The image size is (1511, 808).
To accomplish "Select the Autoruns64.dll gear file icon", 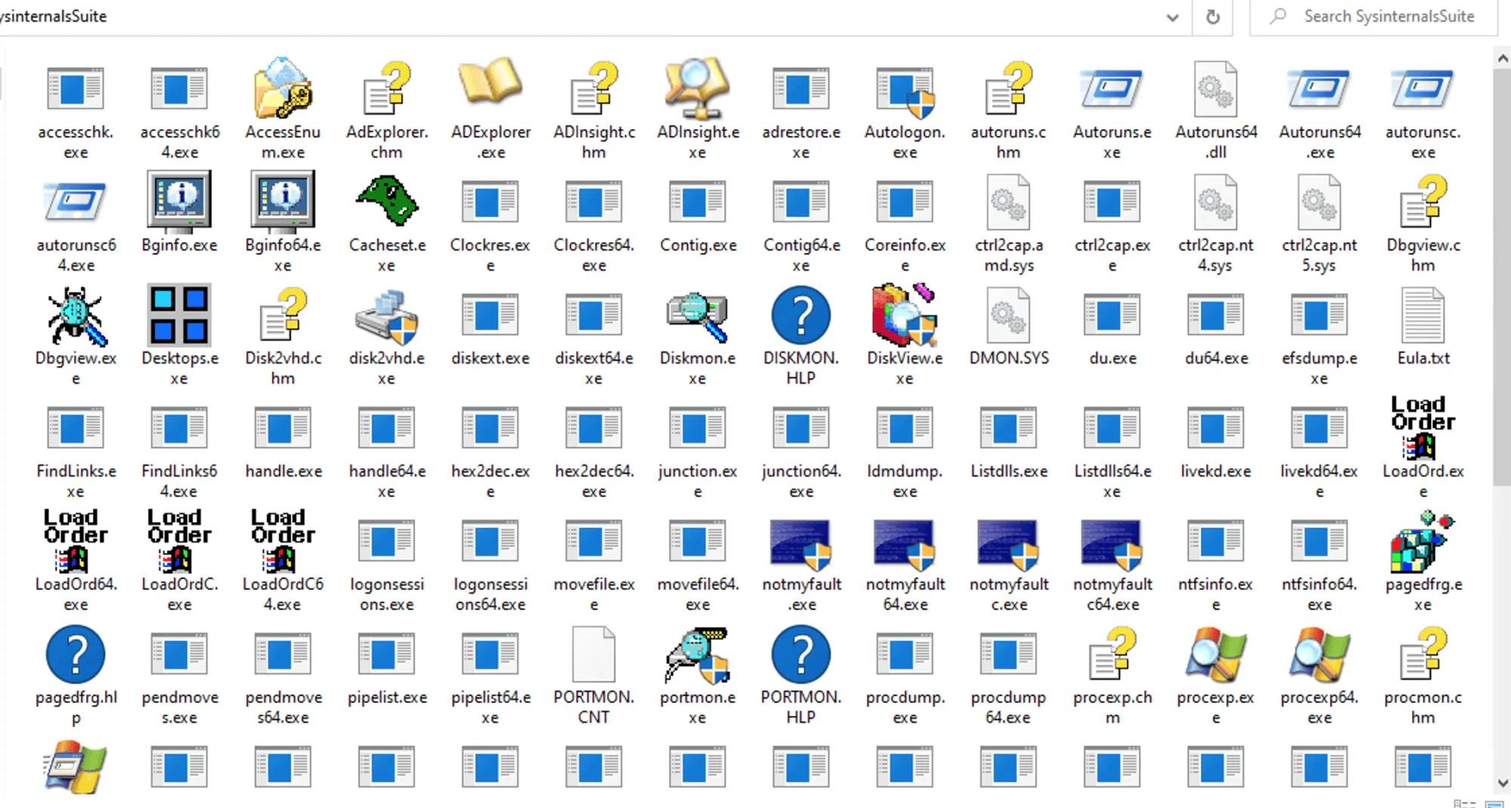I will (x=1216, y=90).
